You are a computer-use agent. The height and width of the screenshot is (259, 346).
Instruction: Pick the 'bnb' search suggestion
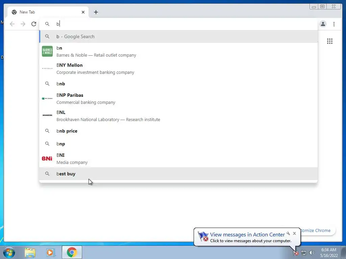coord(178,84)
